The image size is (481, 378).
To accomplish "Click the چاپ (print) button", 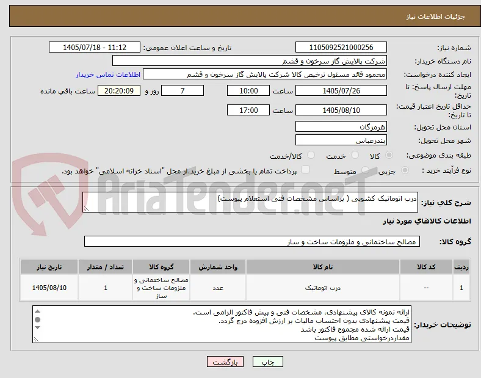I will pos(267,362).
